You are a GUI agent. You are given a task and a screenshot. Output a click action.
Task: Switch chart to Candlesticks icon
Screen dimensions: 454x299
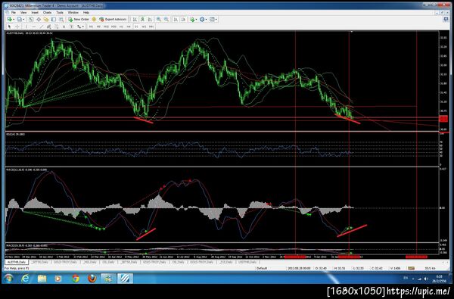tap(142, 20)
